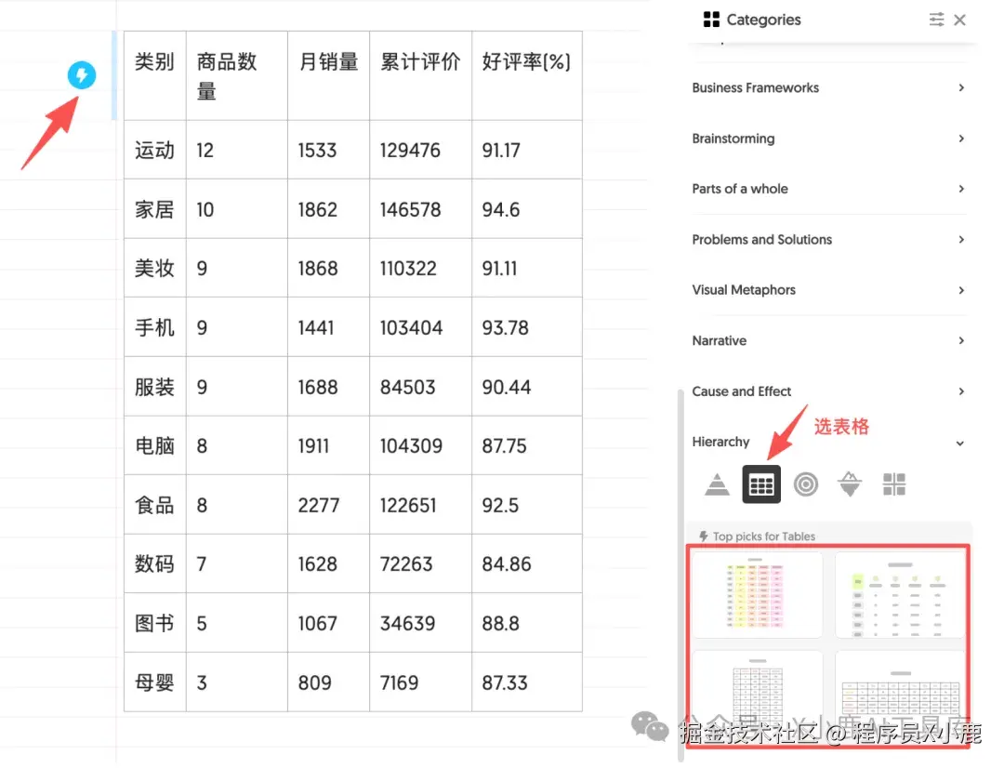Click the '94.6' rating cell
The height and width of the screenshot is (768, 1004).
(527, 209)
